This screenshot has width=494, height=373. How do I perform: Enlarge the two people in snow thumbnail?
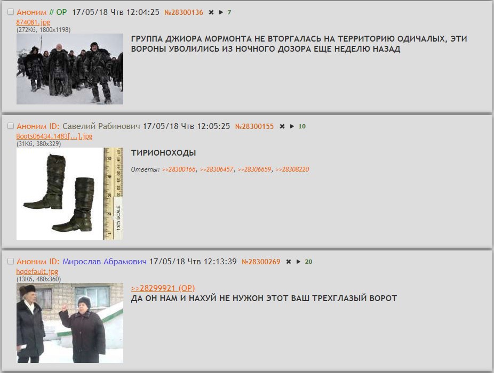(x=70, y=323)
